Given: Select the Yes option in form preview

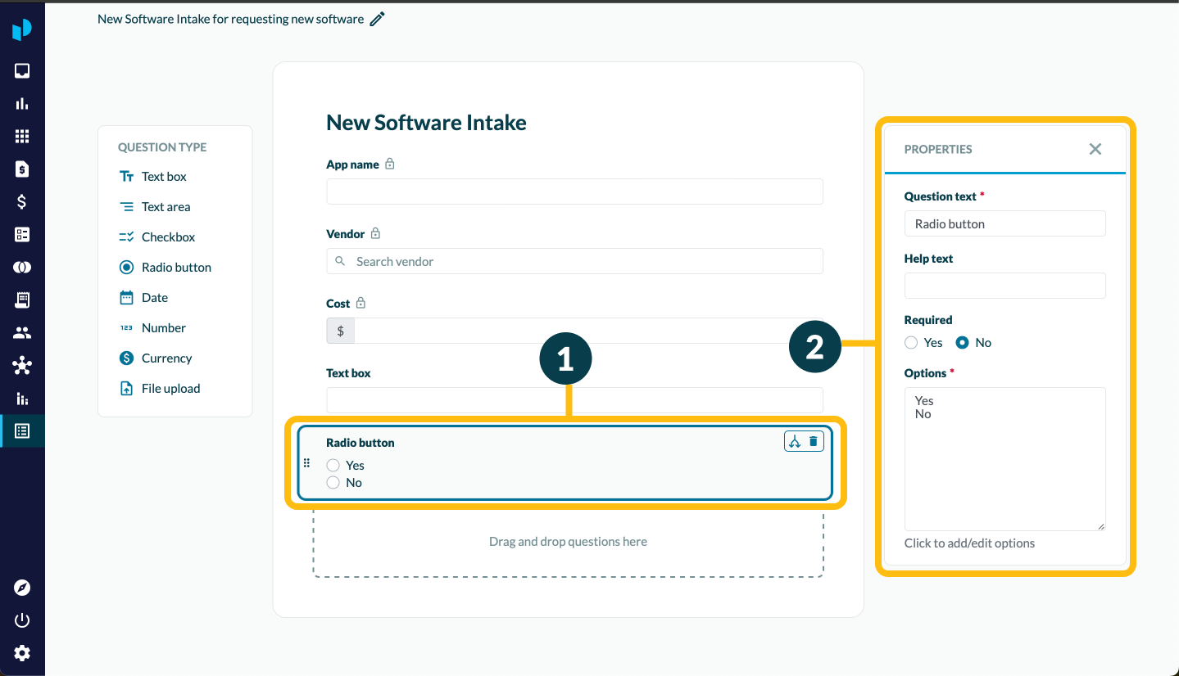Looking at the screenshot, I should pyautogui.click(x=333, y=465).
